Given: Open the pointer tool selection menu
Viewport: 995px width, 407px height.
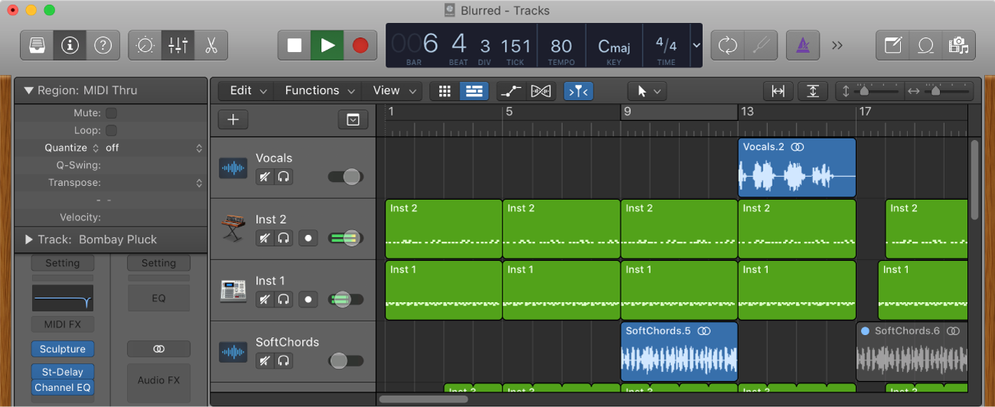Looking at the screenshot, I should coord(647,91).
